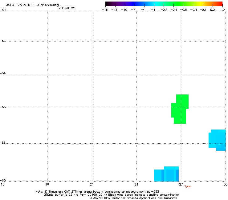Click the color bar label '-13'
Viewport: 228px width, 200px height.
tap(114, 10)
